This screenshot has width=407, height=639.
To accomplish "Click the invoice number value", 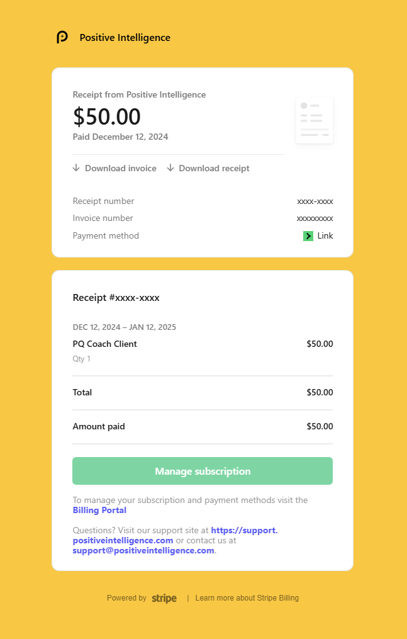I will click(315, 218).
